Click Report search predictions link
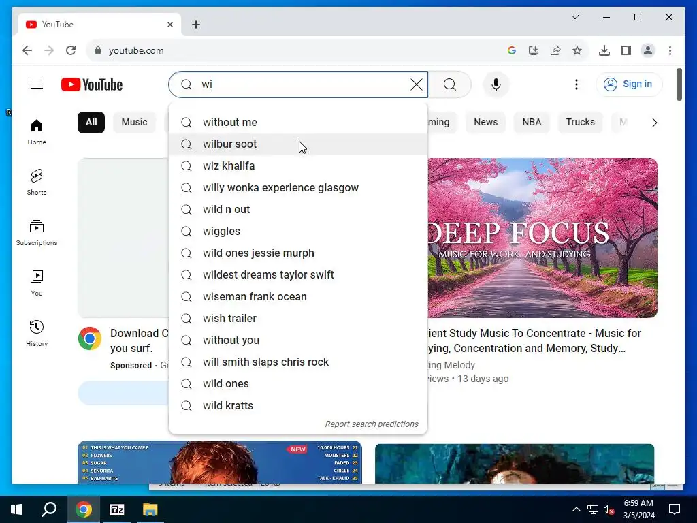The width and height of the screenshot is (697, 523). [x=372, y=424]
